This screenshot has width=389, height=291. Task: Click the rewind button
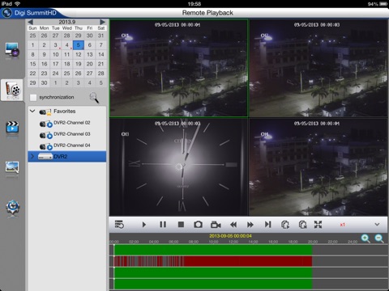coord(233,225)
